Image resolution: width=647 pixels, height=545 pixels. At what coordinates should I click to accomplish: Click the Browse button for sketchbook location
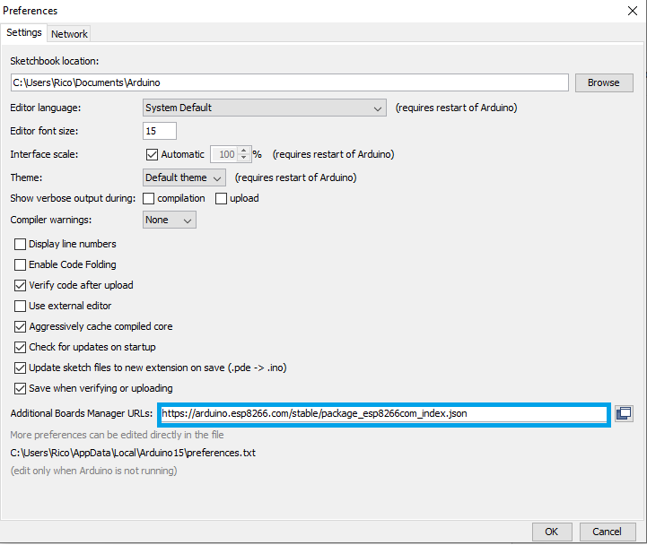click(604, 82)
